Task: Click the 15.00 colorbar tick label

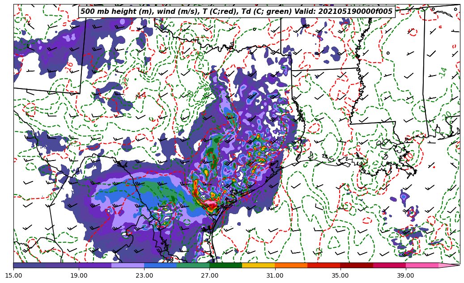Action: (x=13, y=275)
